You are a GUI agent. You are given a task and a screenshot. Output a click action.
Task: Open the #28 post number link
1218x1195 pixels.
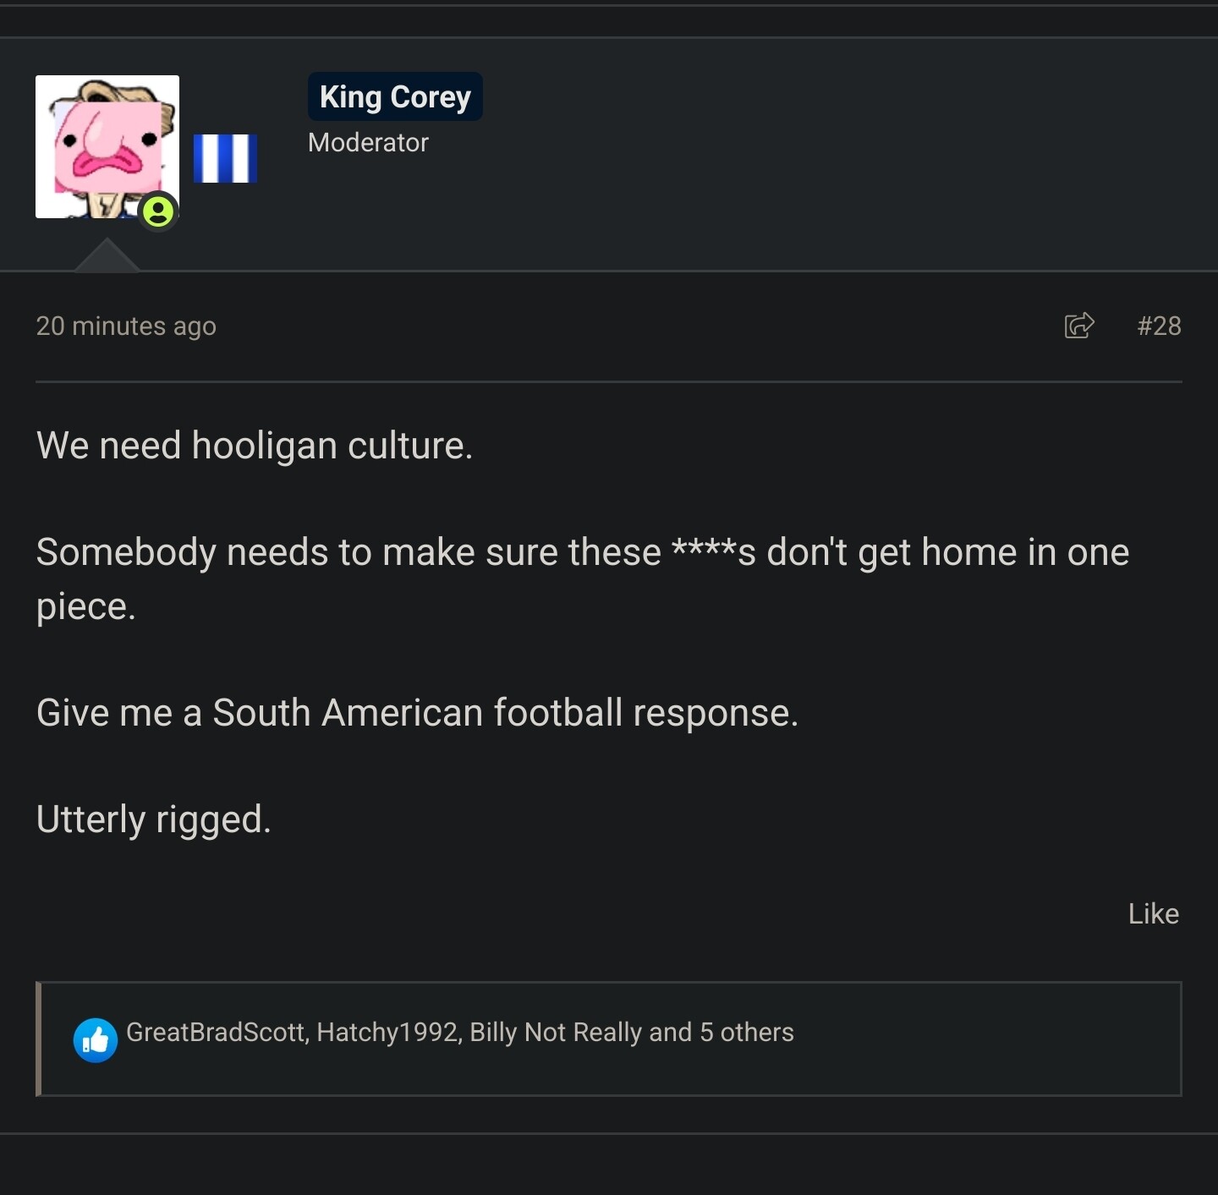(1159, 326)
